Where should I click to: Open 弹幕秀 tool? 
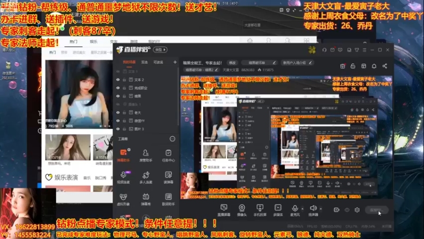click(x=146, y=199)
